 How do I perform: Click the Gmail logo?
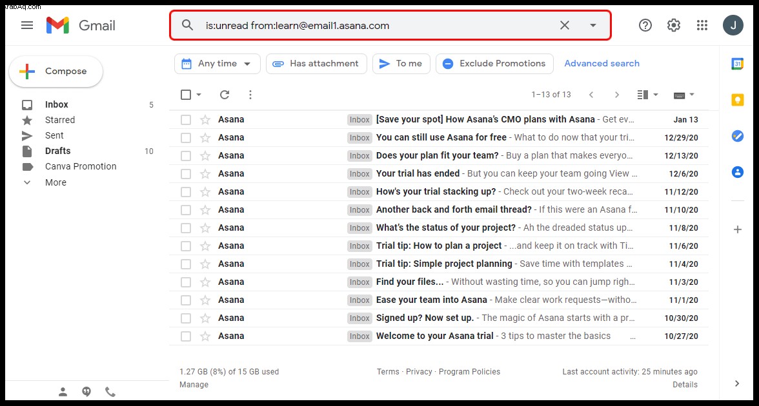[81, 25]
